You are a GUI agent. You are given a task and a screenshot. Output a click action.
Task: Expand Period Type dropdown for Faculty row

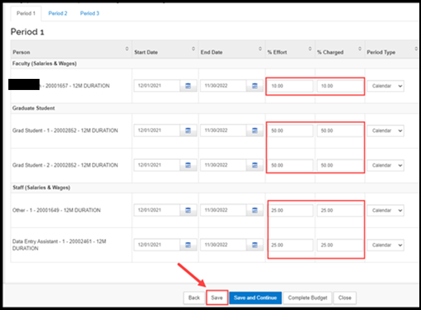[x=385, y=86]
